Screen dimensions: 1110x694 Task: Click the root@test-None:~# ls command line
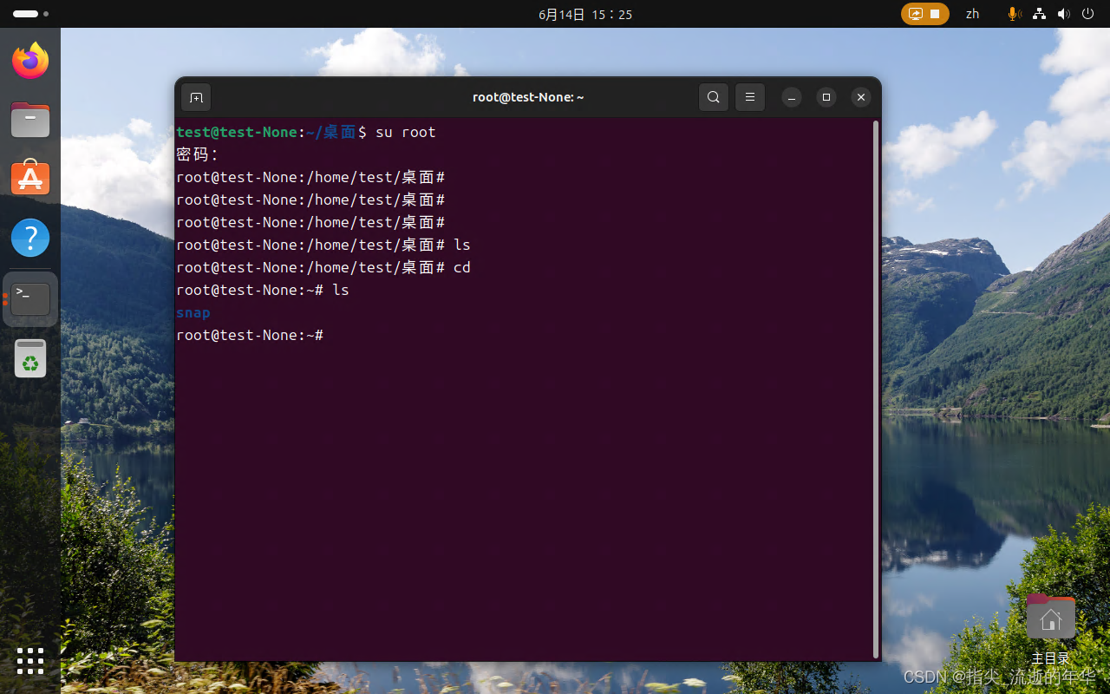click(263, 290)
